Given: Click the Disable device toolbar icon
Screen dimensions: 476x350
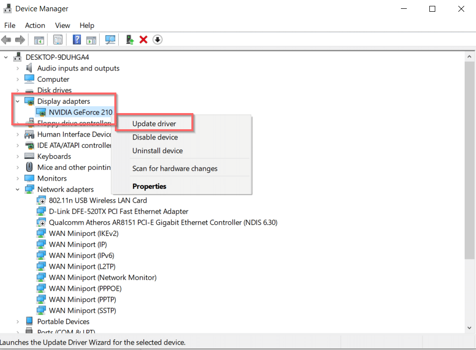Looking at the screenshot, I should [x=157, y=39].
